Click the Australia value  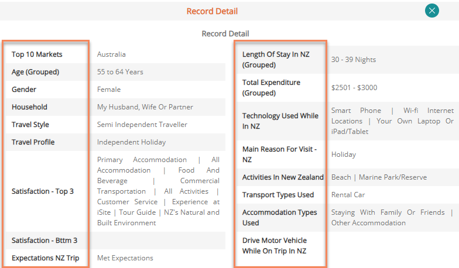[x=111, y=54]
